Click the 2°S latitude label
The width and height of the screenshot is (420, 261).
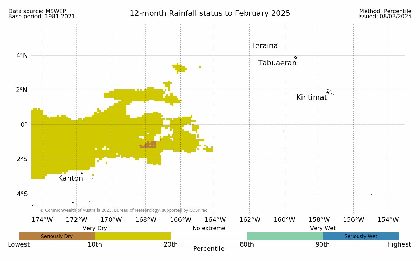(x=22, y=159)
